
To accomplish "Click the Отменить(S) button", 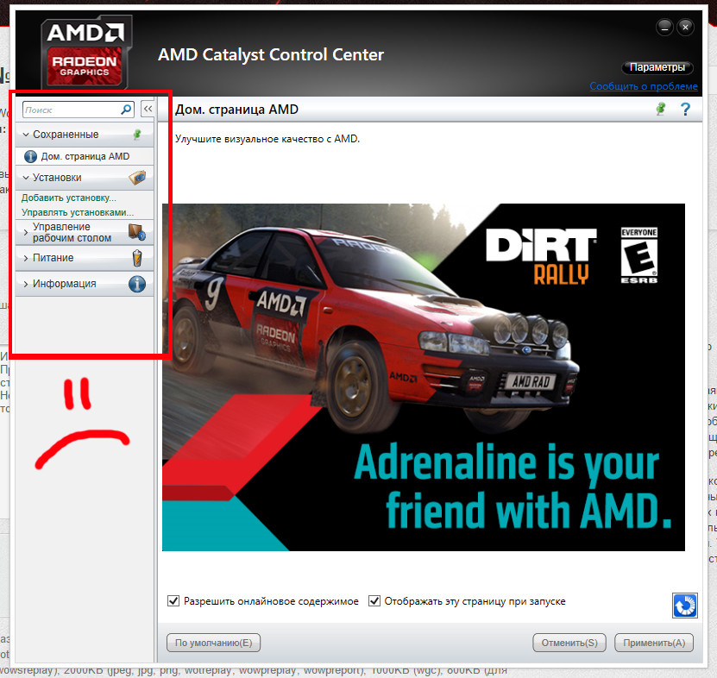I will 569,643.
